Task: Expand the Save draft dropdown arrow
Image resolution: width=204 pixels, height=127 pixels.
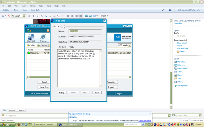Action: (x=41, y=10)
